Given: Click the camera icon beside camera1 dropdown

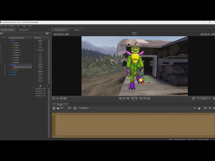Looking at the screenshot, I should (x=193, y=98).
